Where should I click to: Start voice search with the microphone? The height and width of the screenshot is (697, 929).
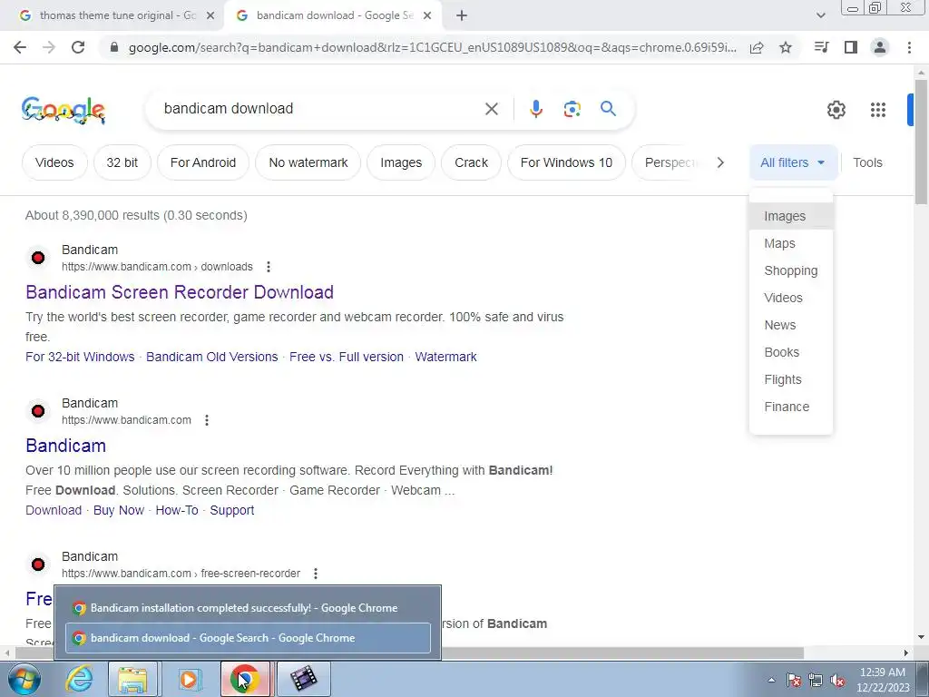point(535,109)
